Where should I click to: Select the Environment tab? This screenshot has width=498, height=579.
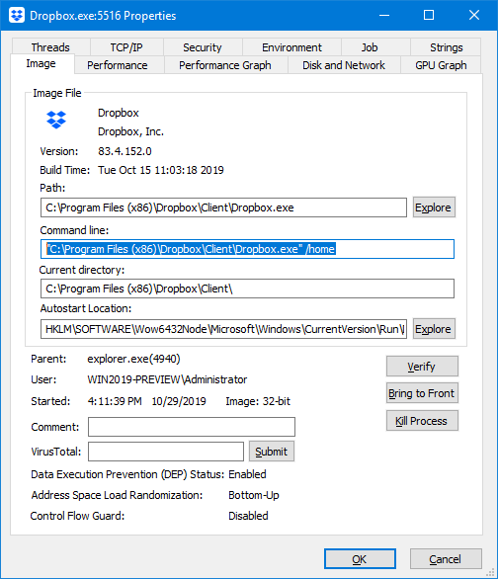coord(291,47)
